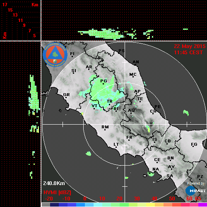The height and width of the screenshot is (207, 207).
Task: Click the PG city label on the map
Action: point(103,81)
